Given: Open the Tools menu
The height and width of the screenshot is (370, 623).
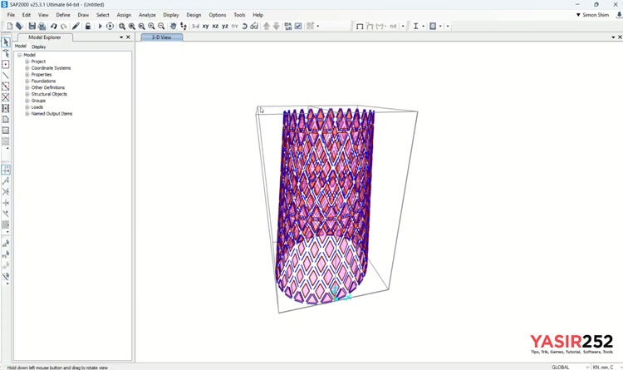Looking at the screenshot, I should tap(239, 15).
